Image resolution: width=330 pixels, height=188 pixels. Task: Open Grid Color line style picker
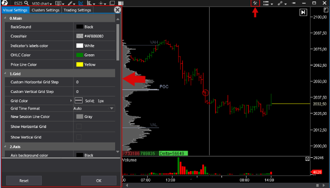click(x=79, y=101)
